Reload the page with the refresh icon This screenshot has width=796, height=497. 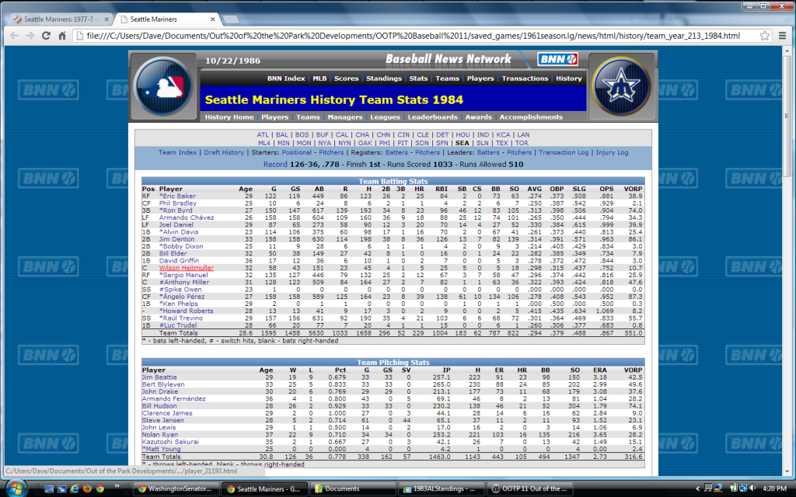[46, 36]
